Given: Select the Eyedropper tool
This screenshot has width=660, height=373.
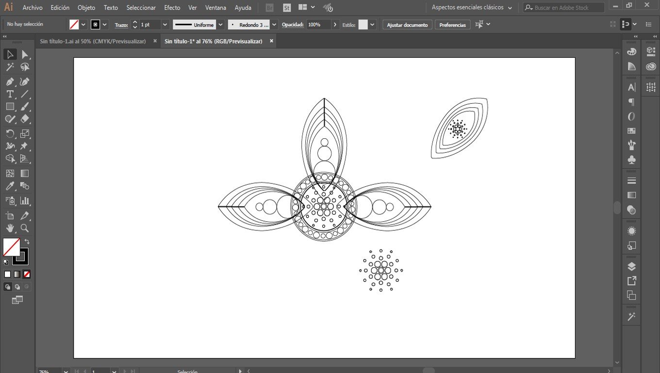Looking at the screenshot, I should pyautogui.click(x=10, y=186).
